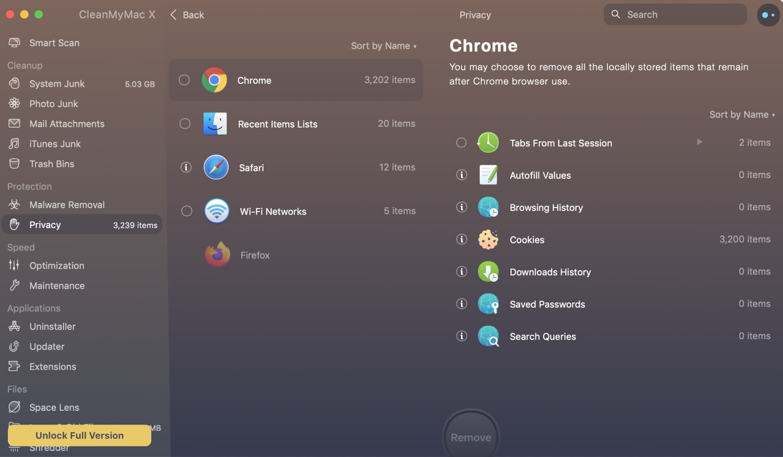The height and width of the screenshot is (457, 783).
Task: Open Optimization sliders icon
Action: tap(14, 265)
